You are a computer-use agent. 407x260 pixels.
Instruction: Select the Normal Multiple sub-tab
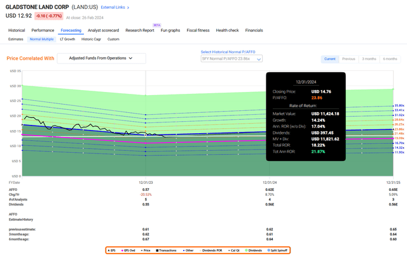point(41,39)
